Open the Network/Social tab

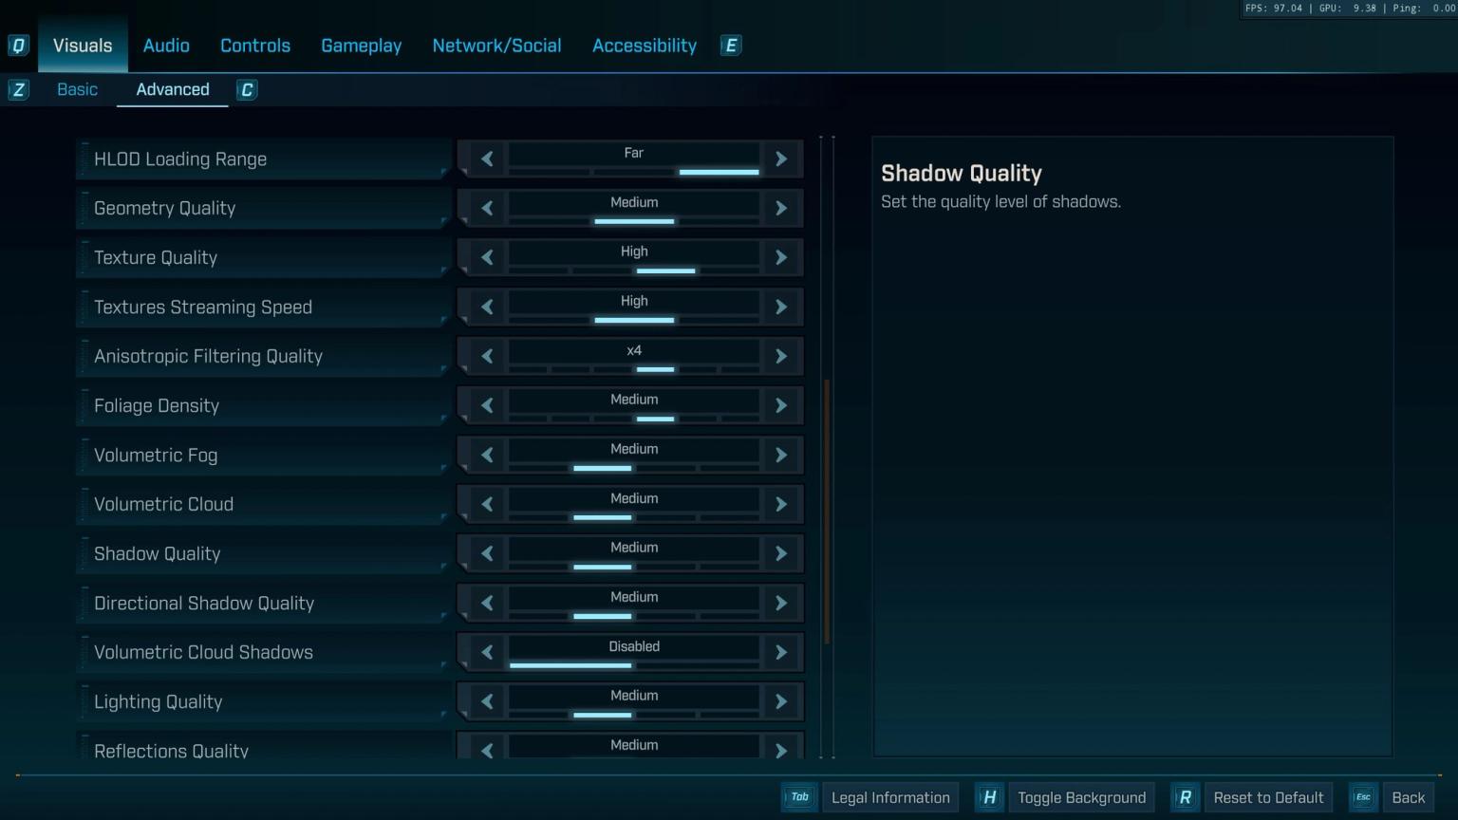click(496, 45)
